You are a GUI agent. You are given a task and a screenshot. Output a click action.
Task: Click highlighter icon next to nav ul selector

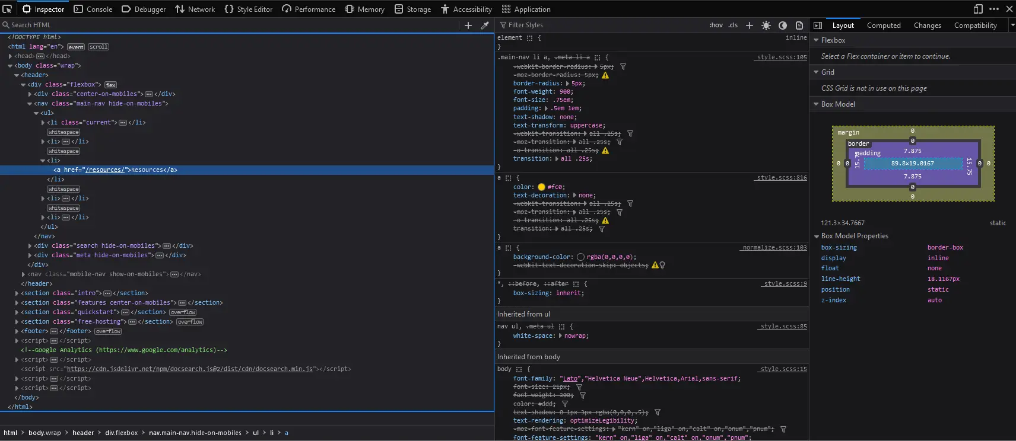[561, 327]
